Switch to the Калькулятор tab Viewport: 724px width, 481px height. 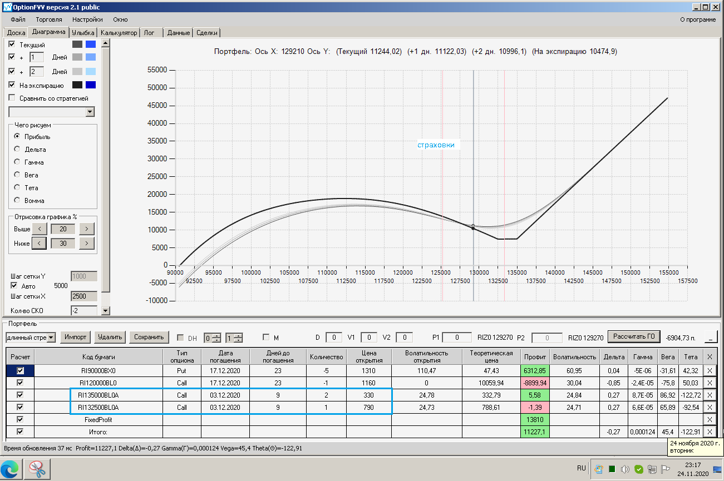click(x=119, y=33)
